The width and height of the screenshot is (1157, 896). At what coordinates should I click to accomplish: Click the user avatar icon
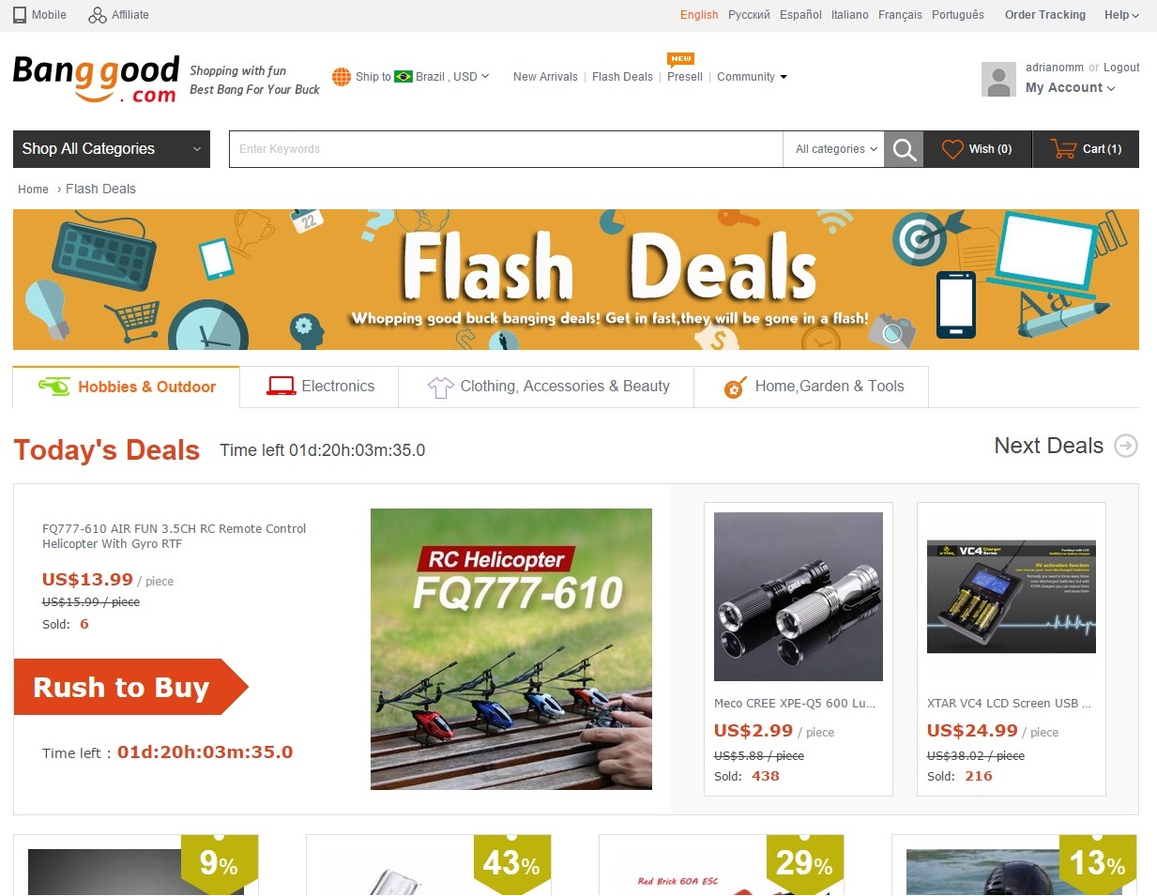pos(998,79)
